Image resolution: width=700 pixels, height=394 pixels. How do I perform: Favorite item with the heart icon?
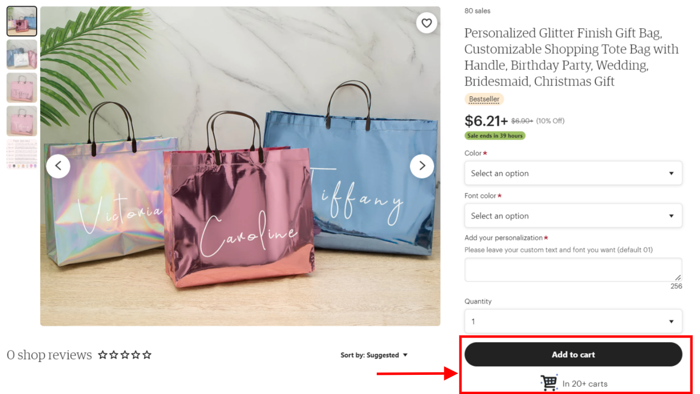pos(427,23)
